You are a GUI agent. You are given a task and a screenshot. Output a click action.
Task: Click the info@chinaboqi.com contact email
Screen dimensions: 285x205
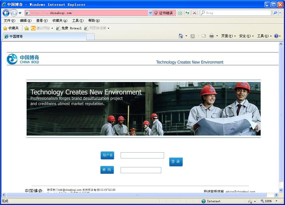(x=70, y=190)
